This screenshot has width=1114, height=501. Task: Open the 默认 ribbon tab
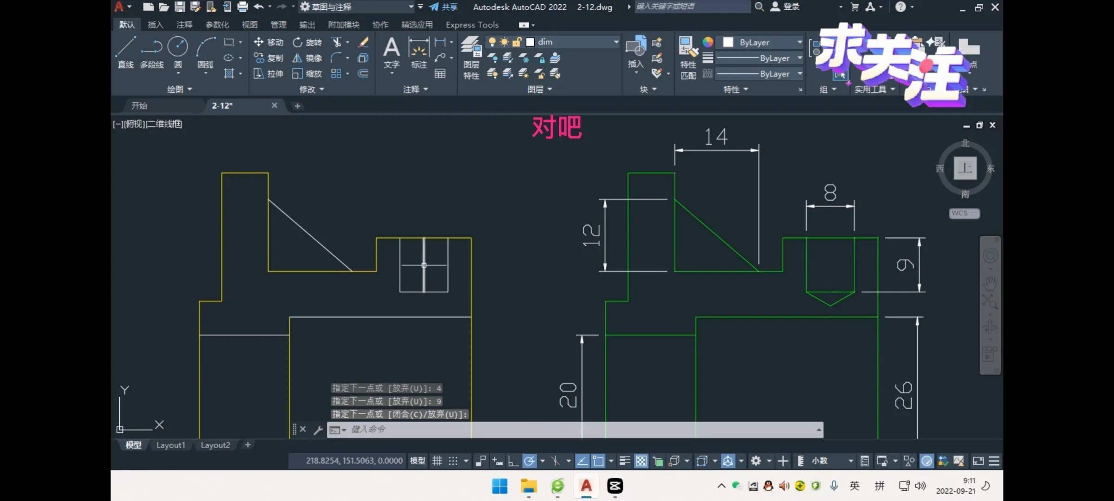click(x=127, y=25)
